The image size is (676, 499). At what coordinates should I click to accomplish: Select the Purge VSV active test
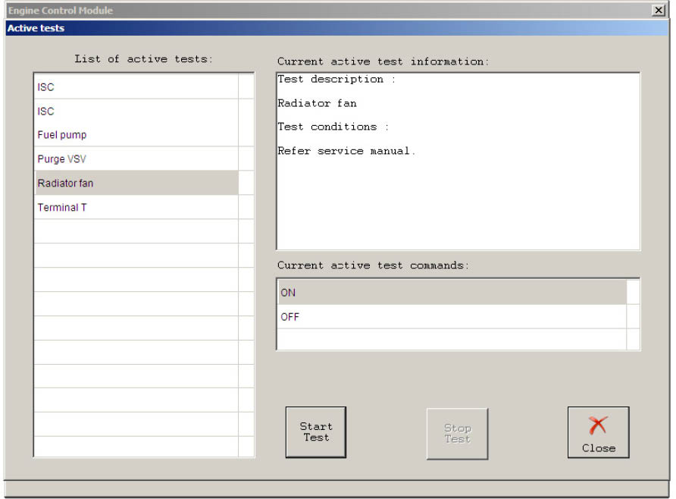coord(136,159)
